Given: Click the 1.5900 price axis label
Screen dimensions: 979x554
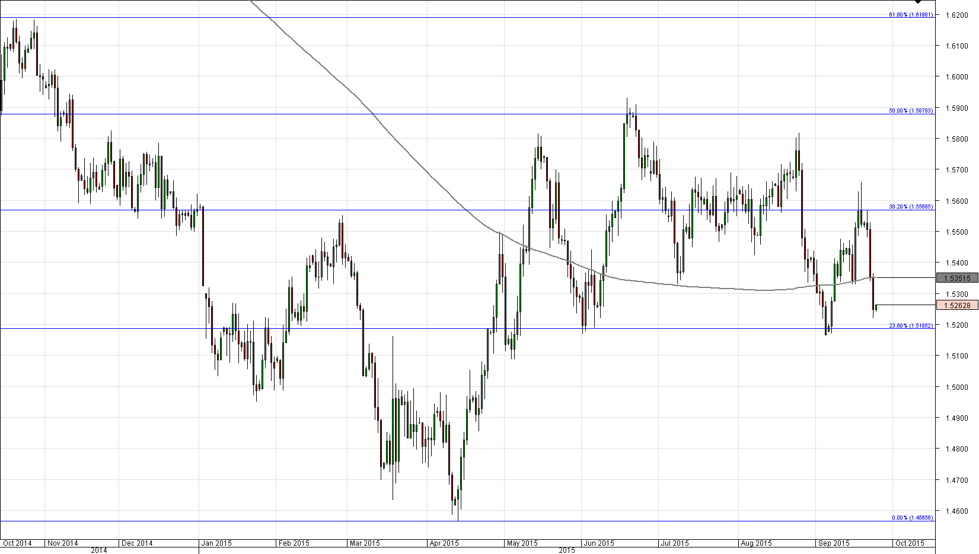Looking at the screenshot, I should (956, 108).
